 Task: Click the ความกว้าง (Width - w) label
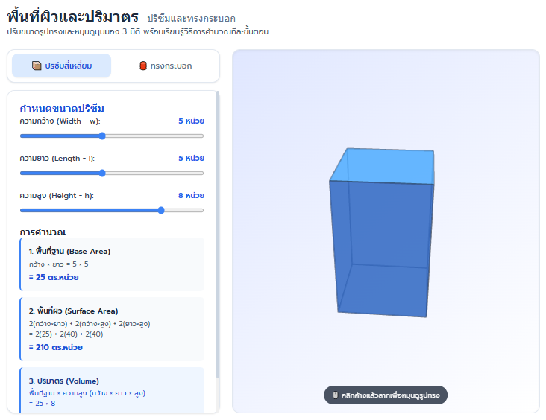[60, 121]
